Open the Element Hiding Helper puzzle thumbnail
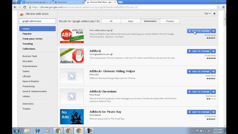This screenshot has height=134, width=238. pyautogui.click(x=72, y=76)
